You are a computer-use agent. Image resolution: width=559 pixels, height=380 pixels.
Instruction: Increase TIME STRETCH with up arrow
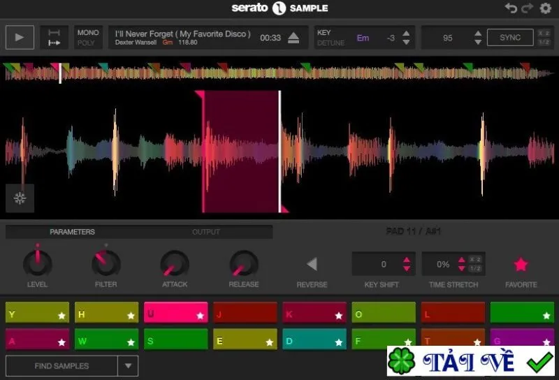point(462,260)
